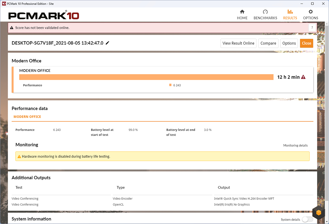
Task: Click the red warning icon beside 12 h 2 min
Action: [x=303, y=77]
